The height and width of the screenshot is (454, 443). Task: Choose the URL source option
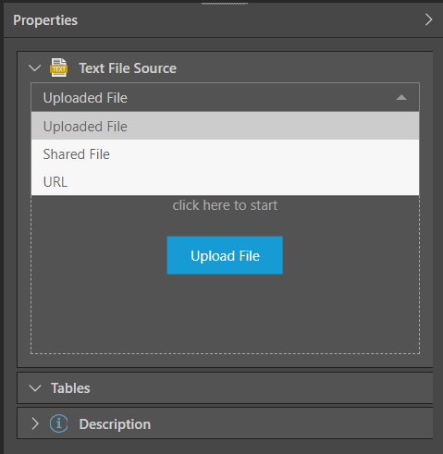click(225, 181)
